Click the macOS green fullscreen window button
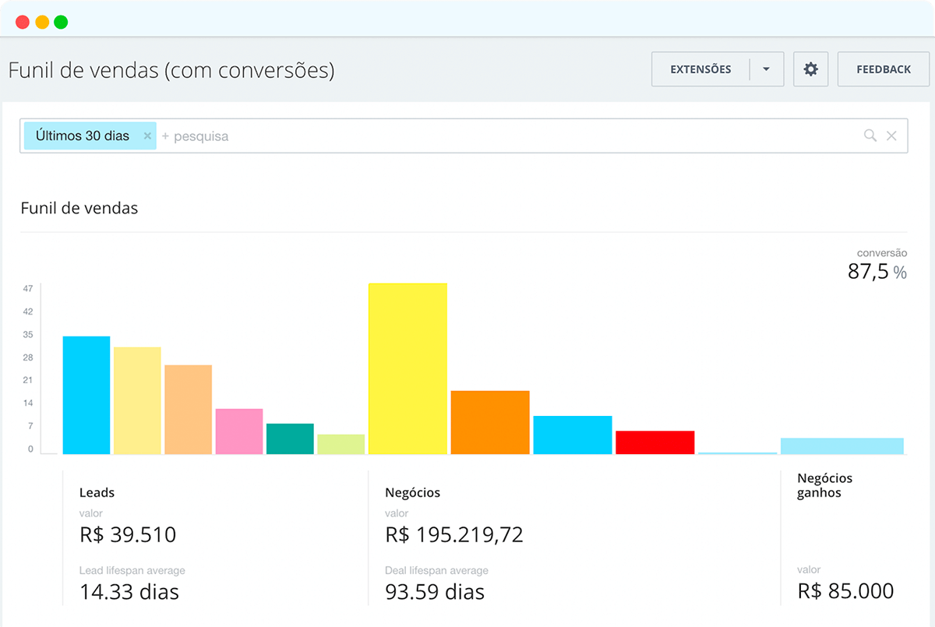 click(61, 22)
